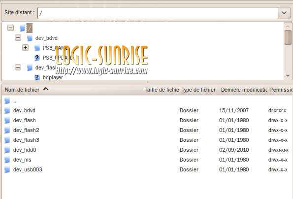
Task: Collapse the dev_bdvd tree node
Action: click(x=18, y=38)
